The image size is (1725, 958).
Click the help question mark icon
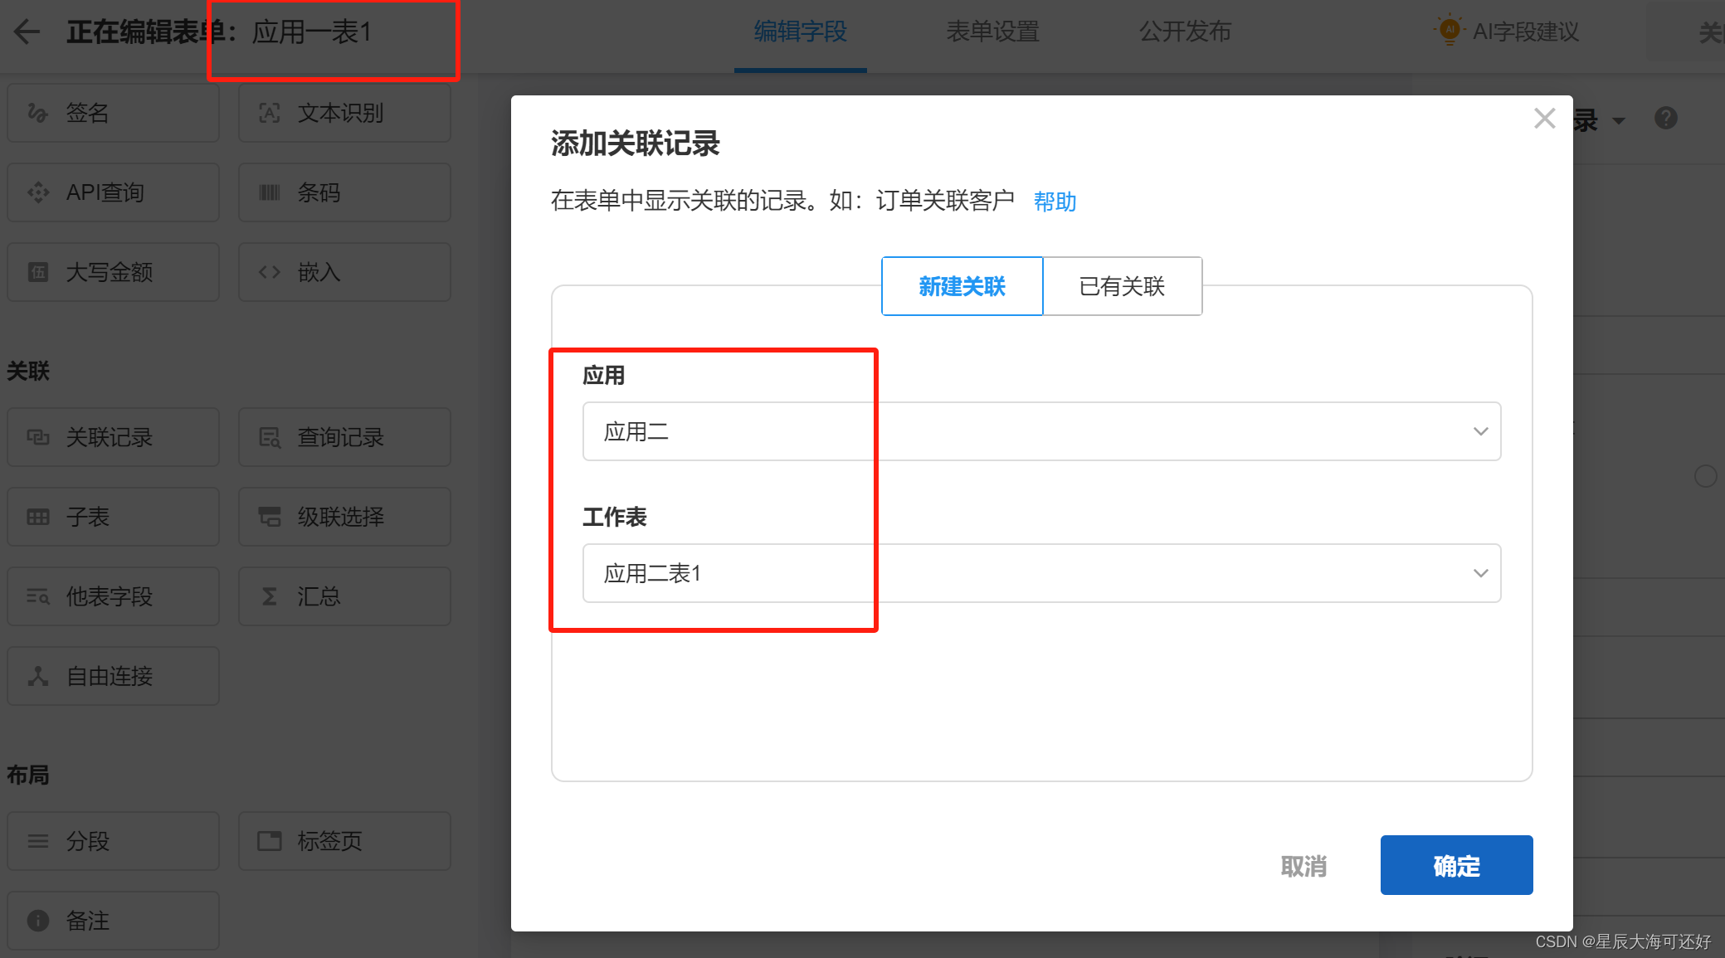pyautogui.click(x=1665, y=119)
